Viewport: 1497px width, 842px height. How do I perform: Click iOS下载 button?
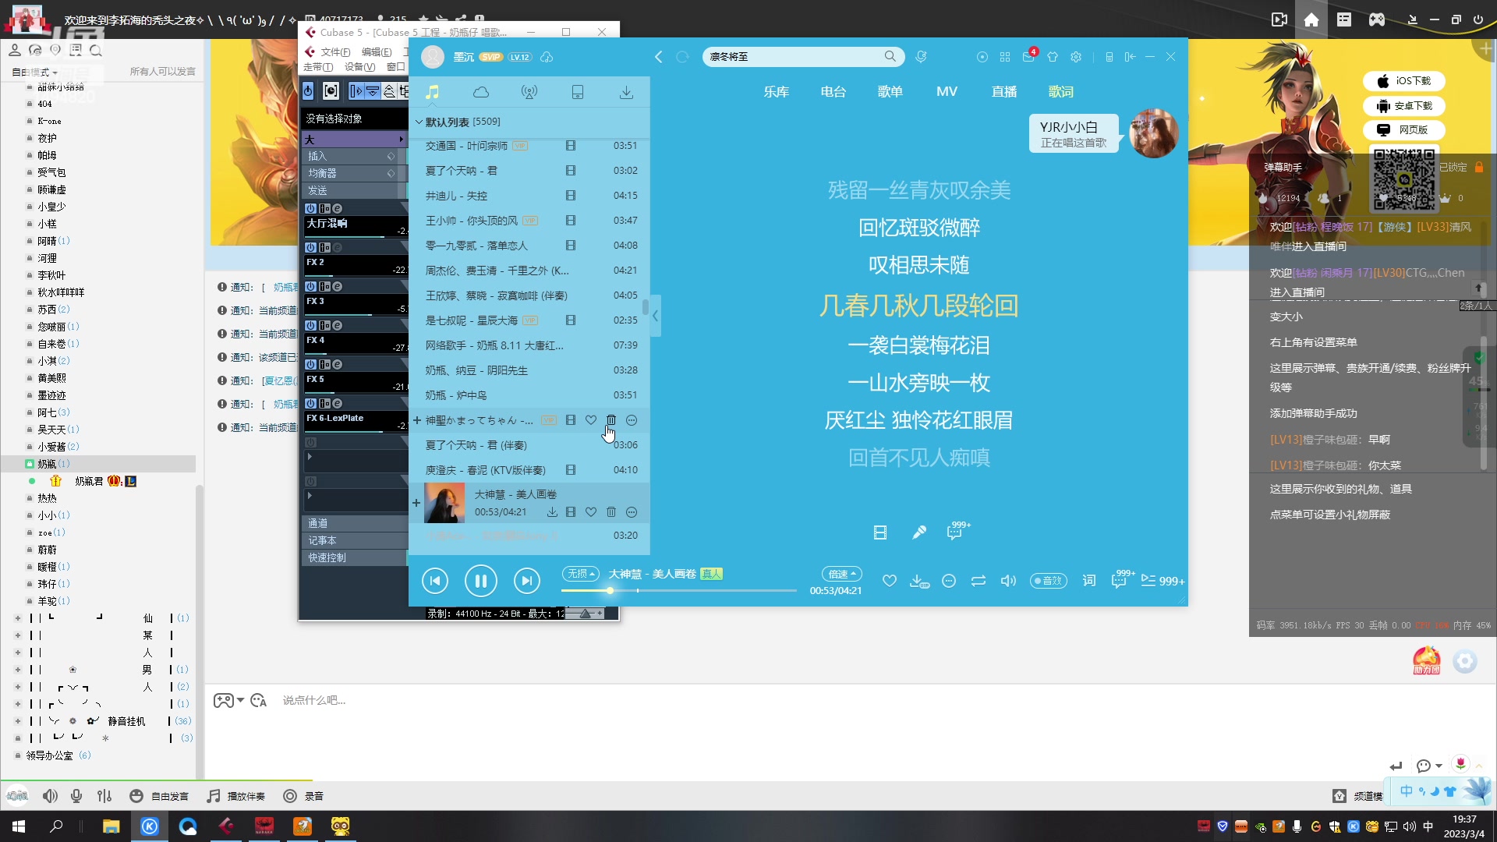[x=1404, y=81]
